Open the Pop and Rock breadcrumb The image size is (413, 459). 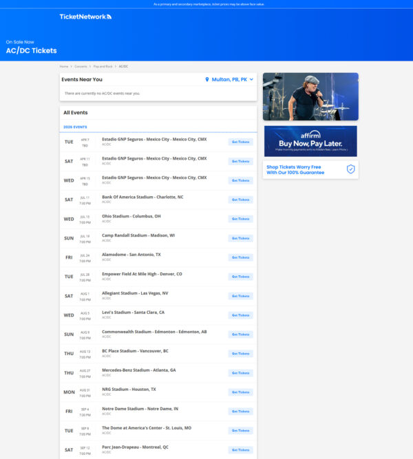click(103, 66)
